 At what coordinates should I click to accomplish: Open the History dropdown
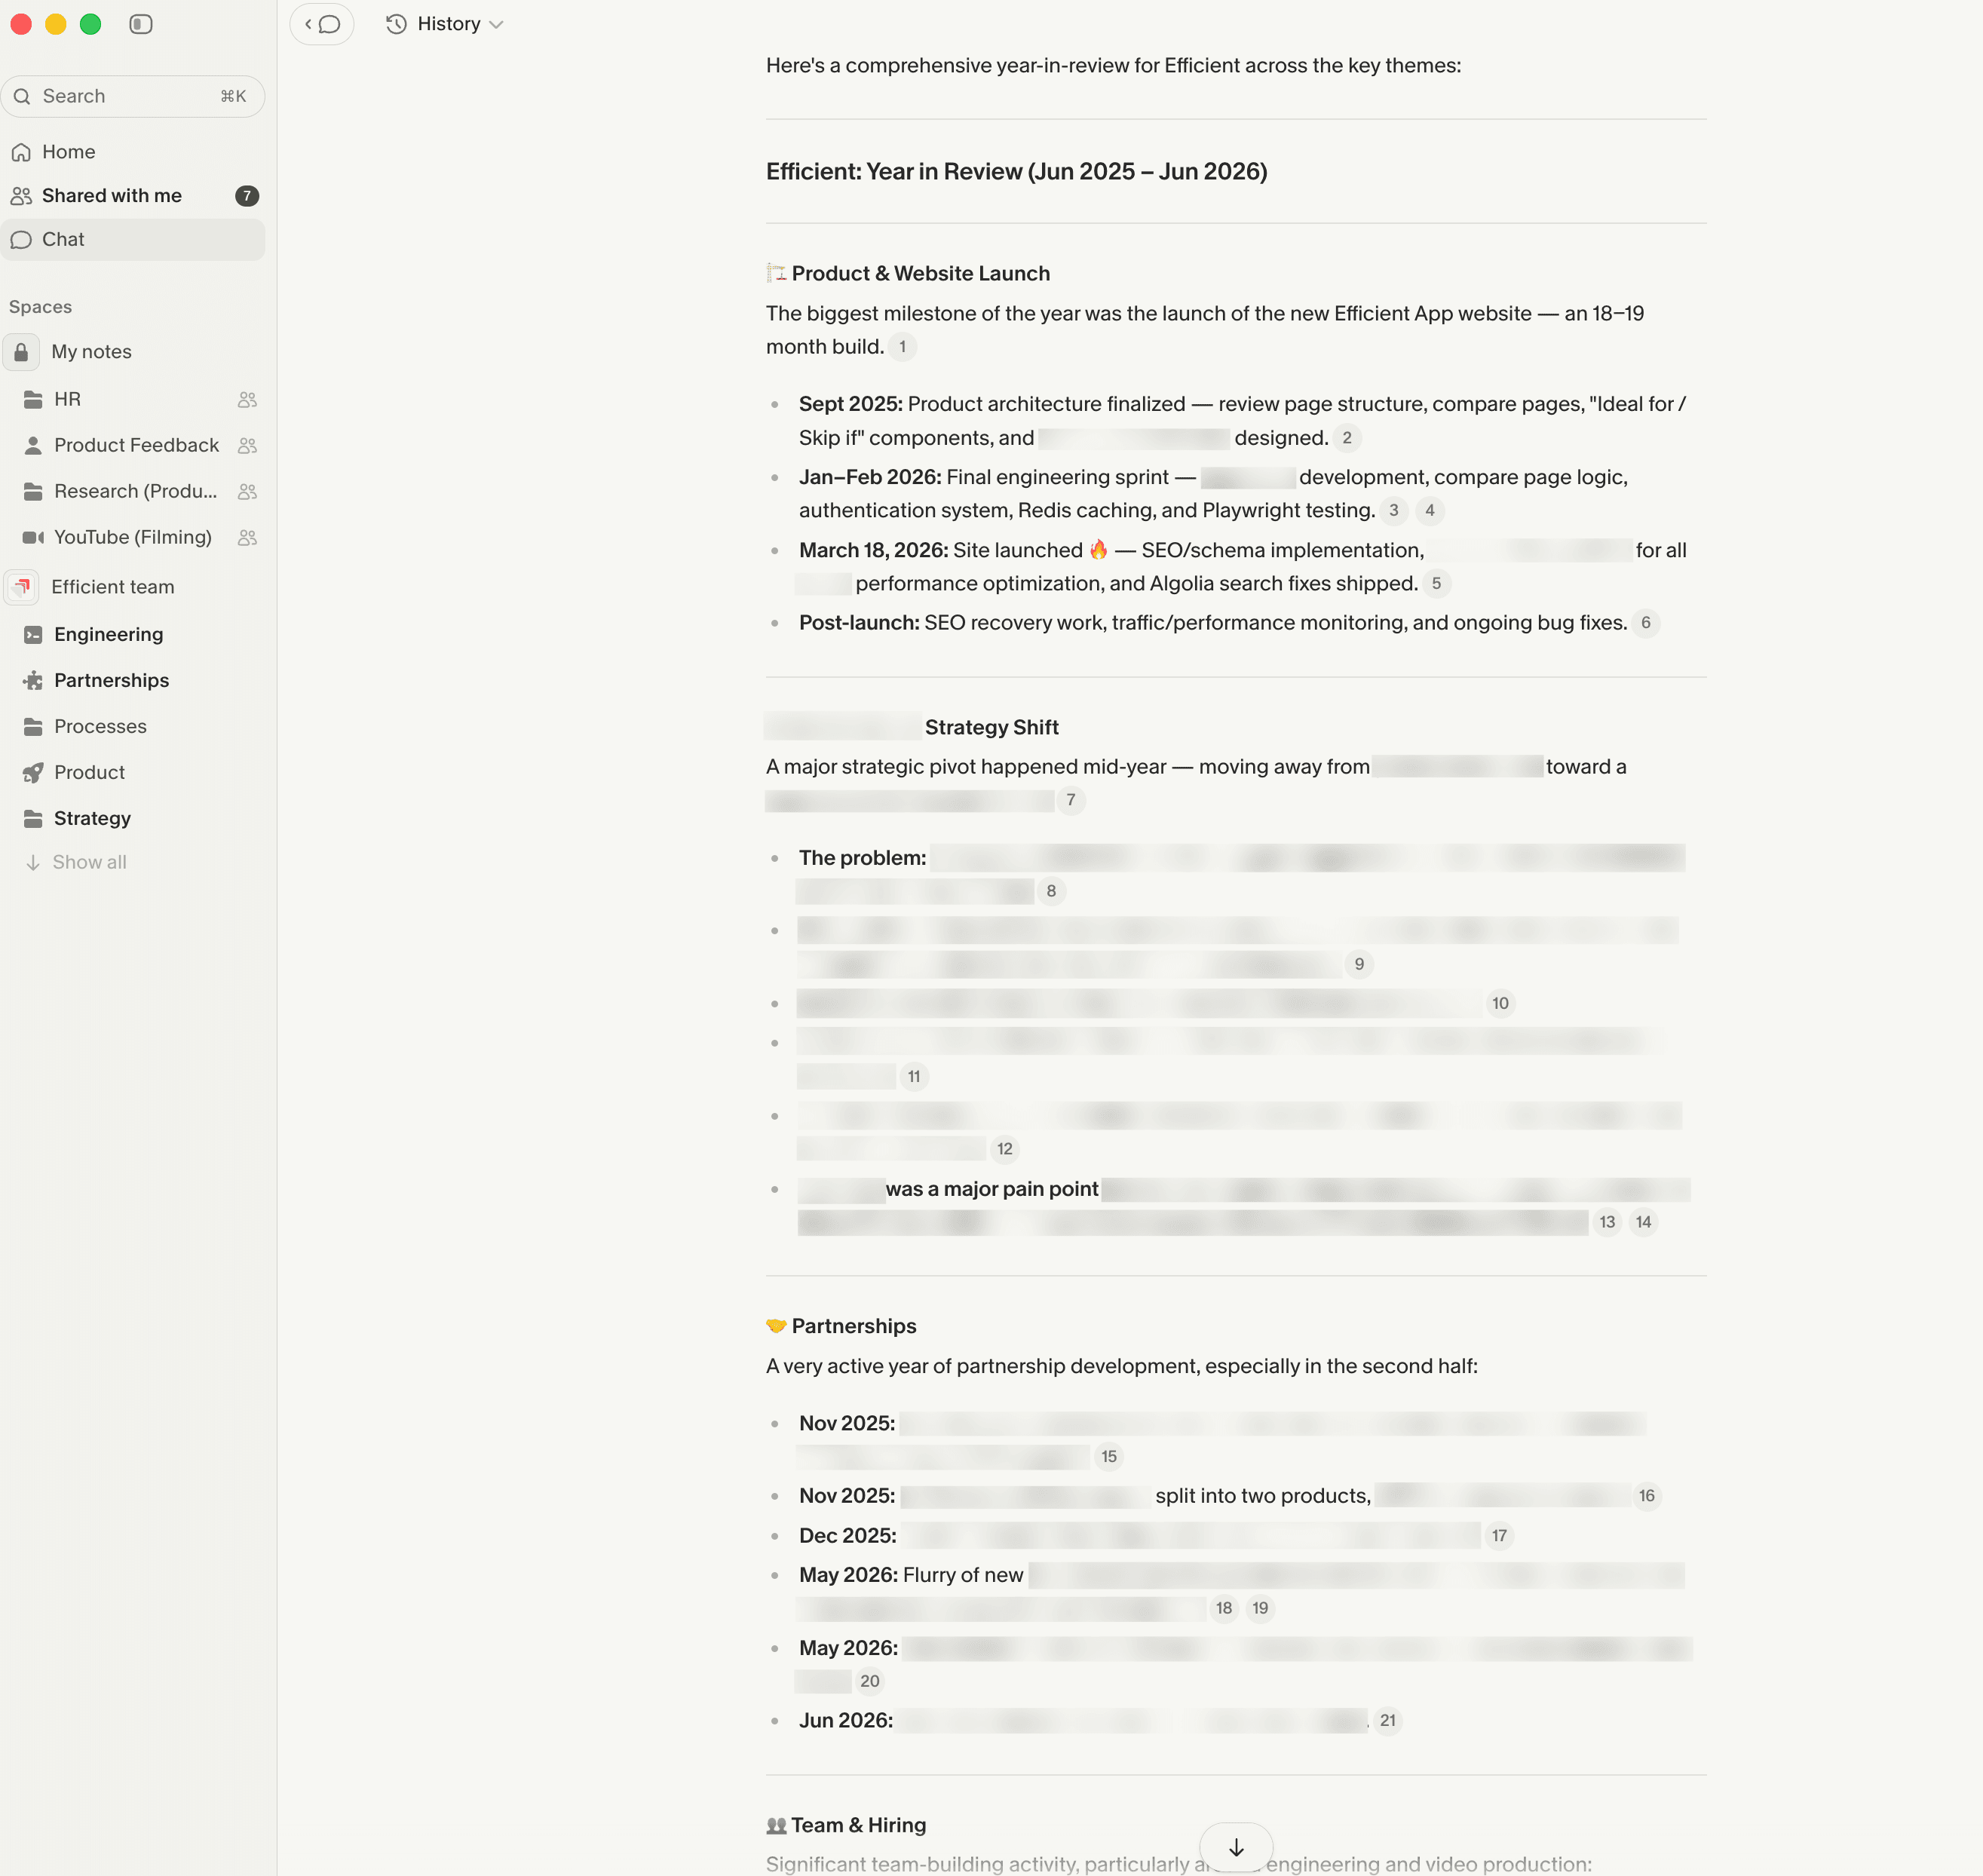[x=445, y=24]
